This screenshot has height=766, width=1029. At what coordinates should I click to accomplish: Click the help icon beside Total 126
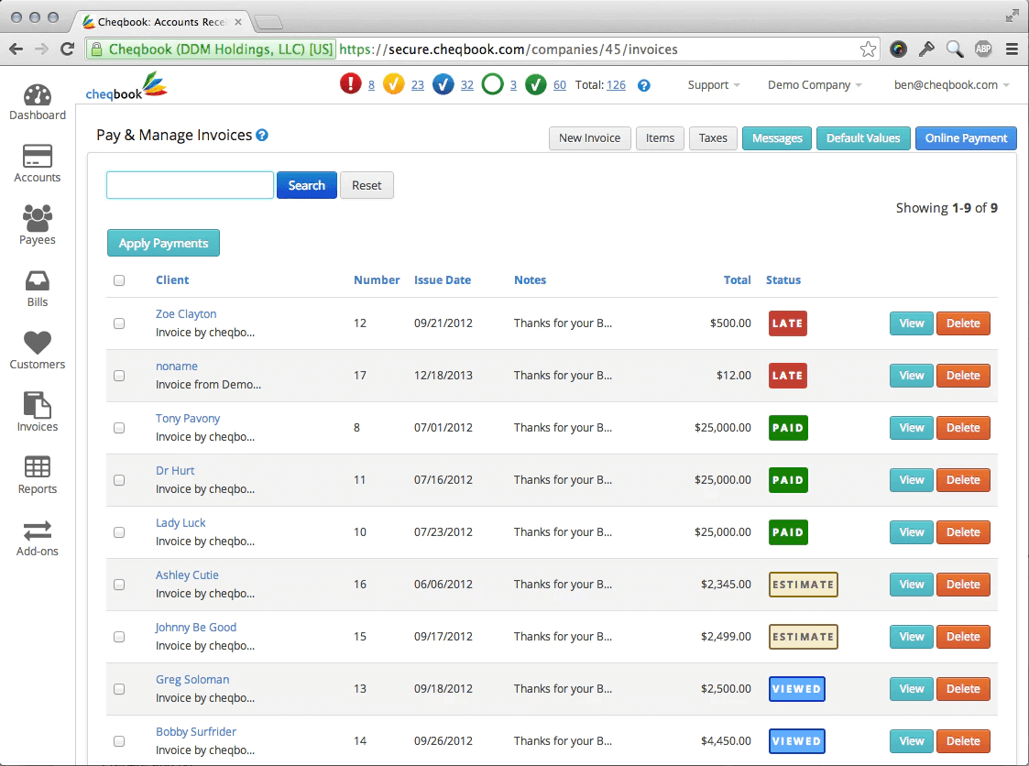point(644,85)
